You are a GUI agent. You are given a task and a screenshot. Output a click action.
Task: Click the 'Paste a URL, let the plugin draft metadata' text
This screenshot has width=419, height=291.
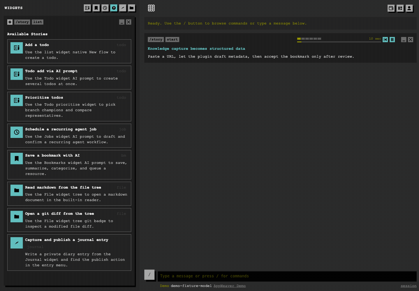pos(251,56)
